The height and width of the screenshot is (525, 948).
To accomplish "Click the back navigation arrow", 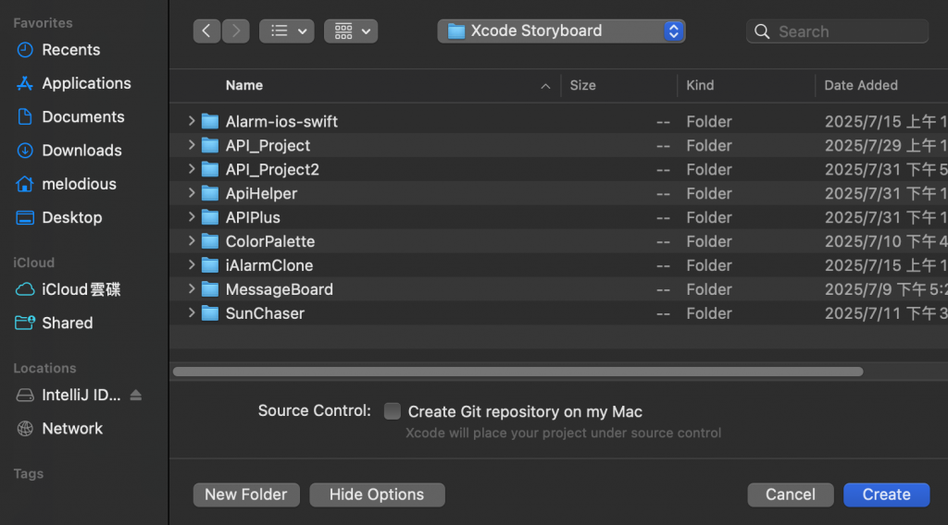I will (x=206, y=31).
